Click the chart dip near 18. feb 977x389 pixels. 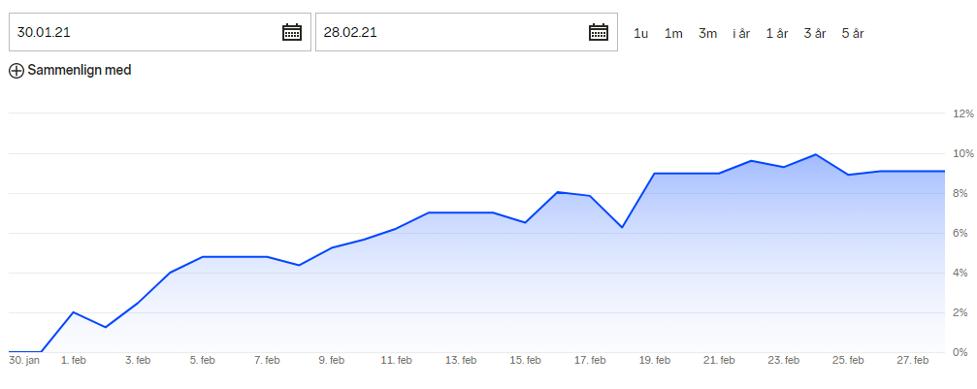(x=622, y=227)
